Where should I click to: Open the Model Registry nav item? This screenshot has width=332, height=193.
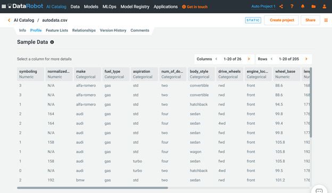(x=135, y=7)
